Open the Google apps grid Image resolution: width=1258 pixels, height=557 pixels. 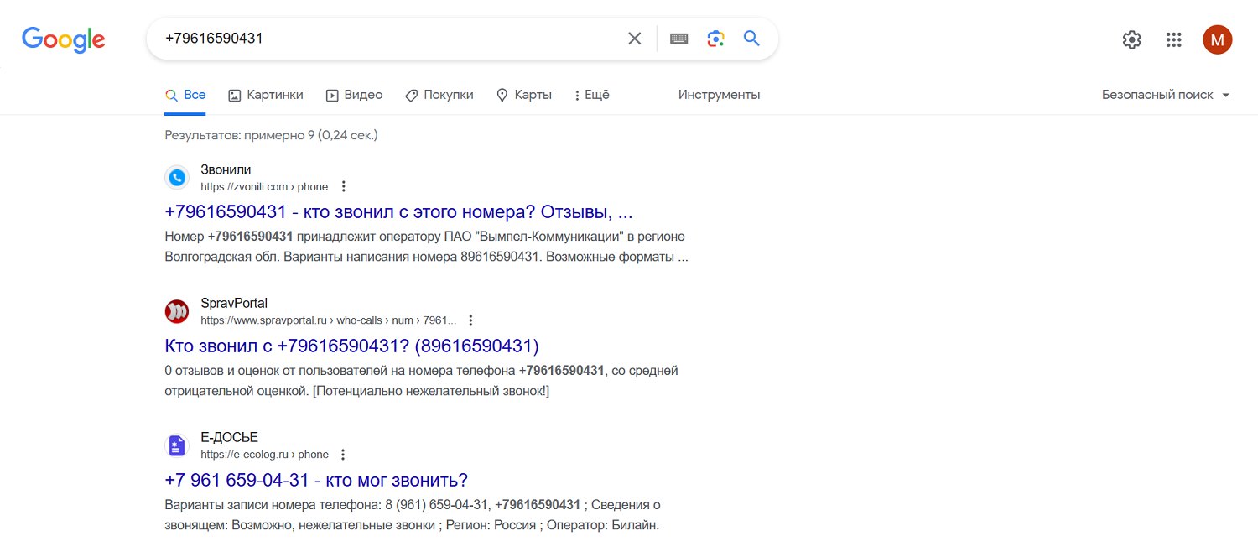click(1174, 39)
